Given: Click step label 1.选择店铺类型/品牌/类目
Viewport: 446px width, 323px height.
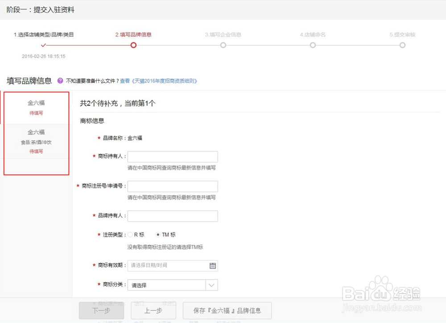Looking at the screenshot, I should pos(44,35).
